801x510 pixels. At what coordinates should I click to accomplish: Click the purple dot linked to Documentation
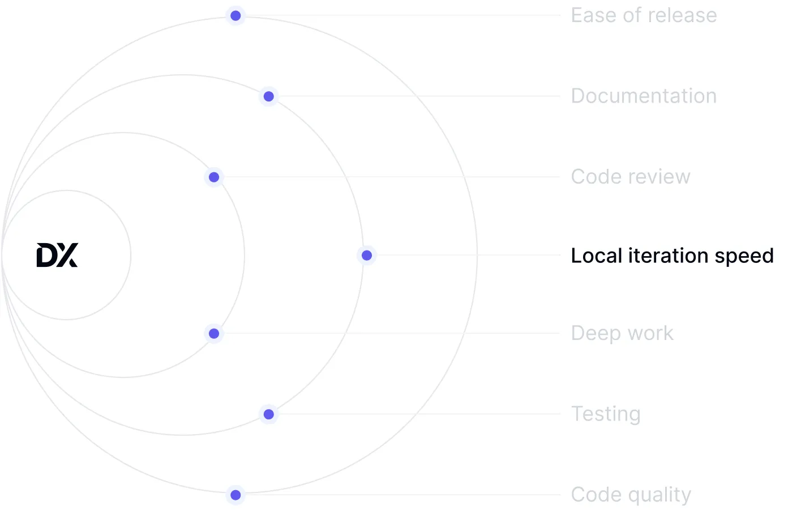(269, 96)
